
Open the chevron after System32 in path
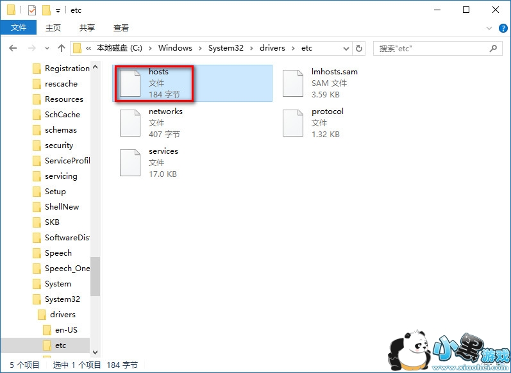[251, 48]
